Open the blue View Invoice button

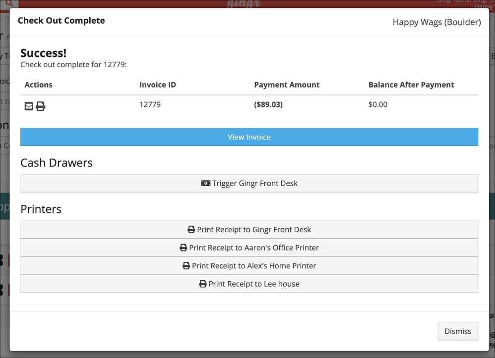[x=249, y=137]
